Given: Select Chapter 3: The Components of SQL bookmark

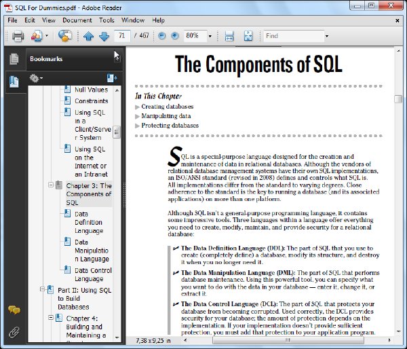Looking at the screenshot, I should tap(89, 194).
